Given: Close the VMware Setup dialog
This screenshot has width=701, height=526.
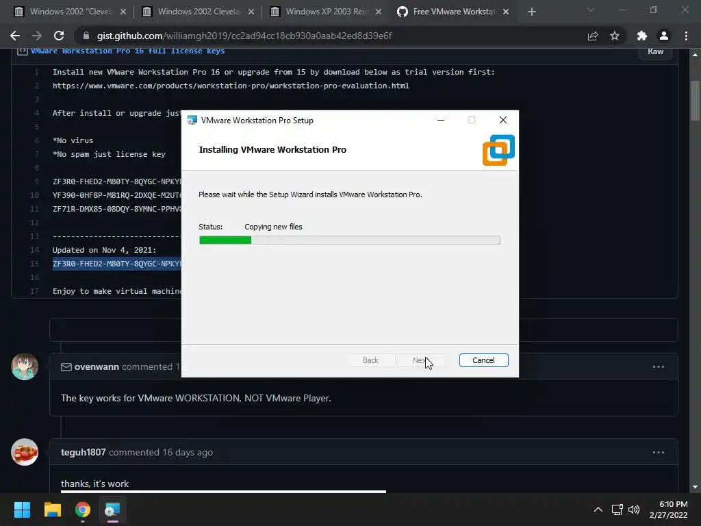Looking at the screenshot, I should pos(503,120).
